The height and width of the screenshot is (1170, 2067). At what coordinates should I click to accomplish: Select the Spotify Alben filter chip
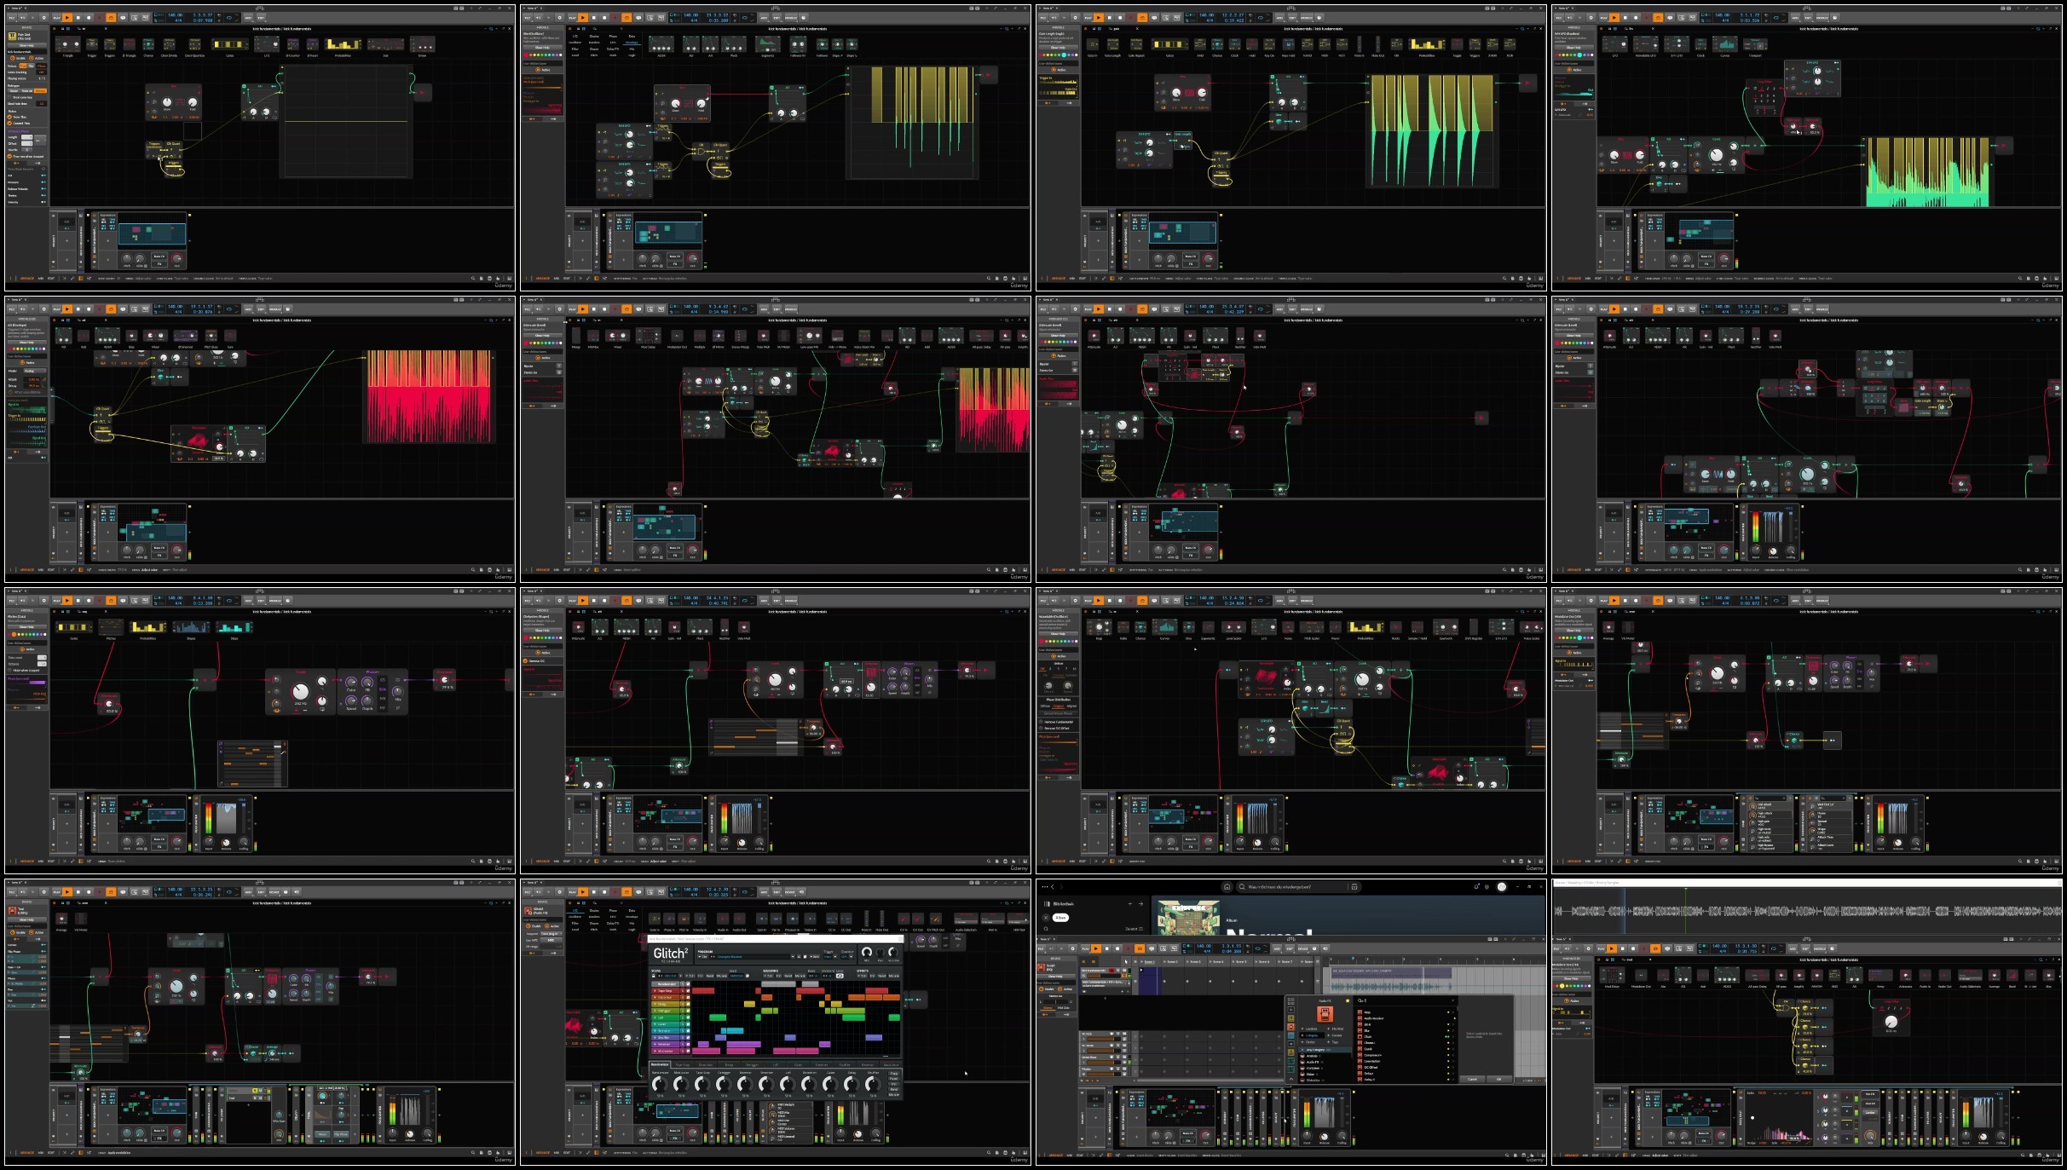click(x=1060, y=918)
